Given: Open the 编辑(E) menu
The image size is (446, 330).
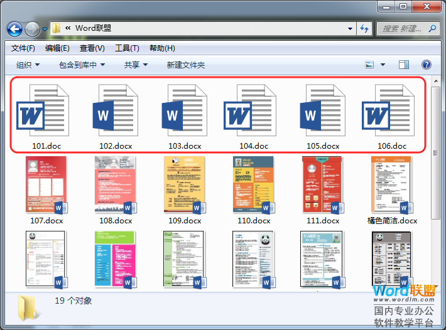Looking at the screenshot, I should pyautogui.click(x=57, y=48).
